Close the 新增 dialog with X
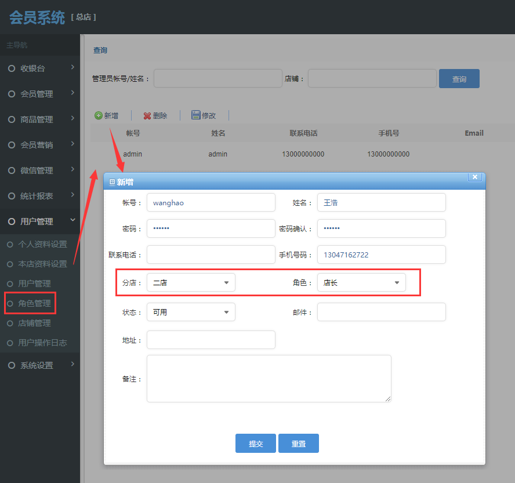Image resolution: width=515 pixels, height=483 pixels. tap(475, 177)
